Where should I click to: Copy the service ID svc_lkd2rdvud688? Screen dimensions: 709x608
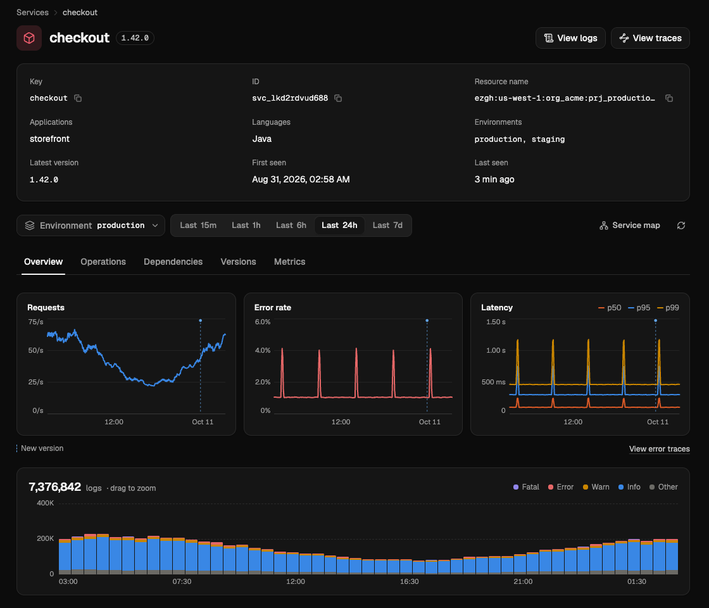click(338, 98)
